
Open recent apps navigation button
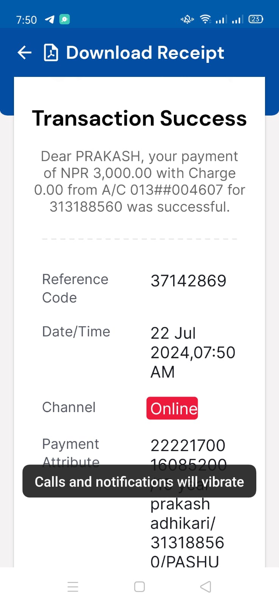click(73, 587)
